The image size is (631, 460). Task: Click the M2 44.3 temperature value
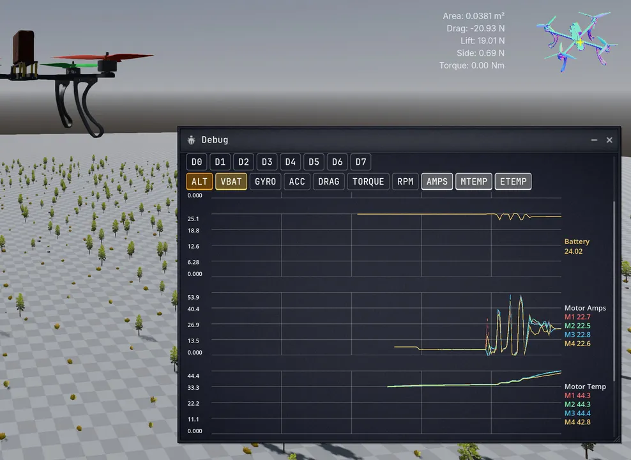tap(577, 404)
